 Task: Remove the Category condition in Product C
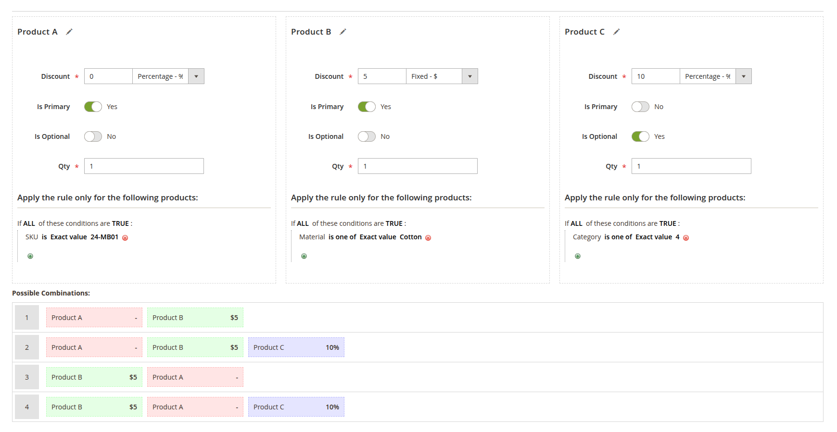[x=686, y=238]
